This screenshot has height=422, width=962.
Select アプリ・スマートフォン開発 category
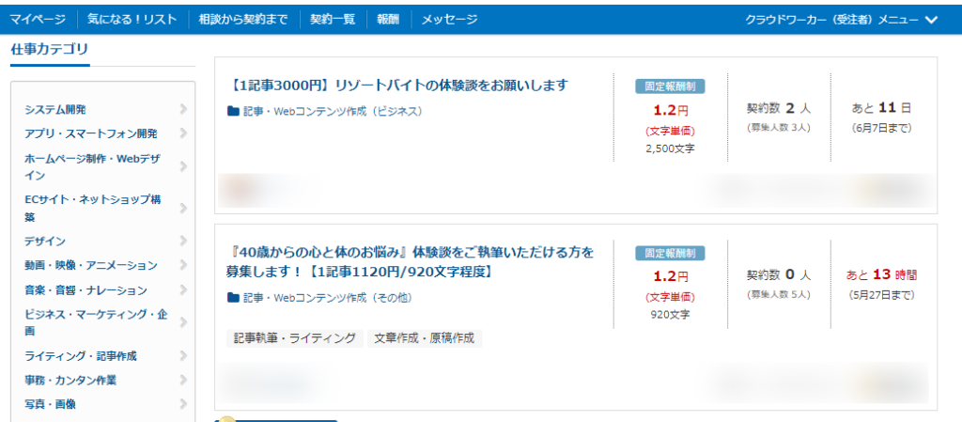click(91, 133)
